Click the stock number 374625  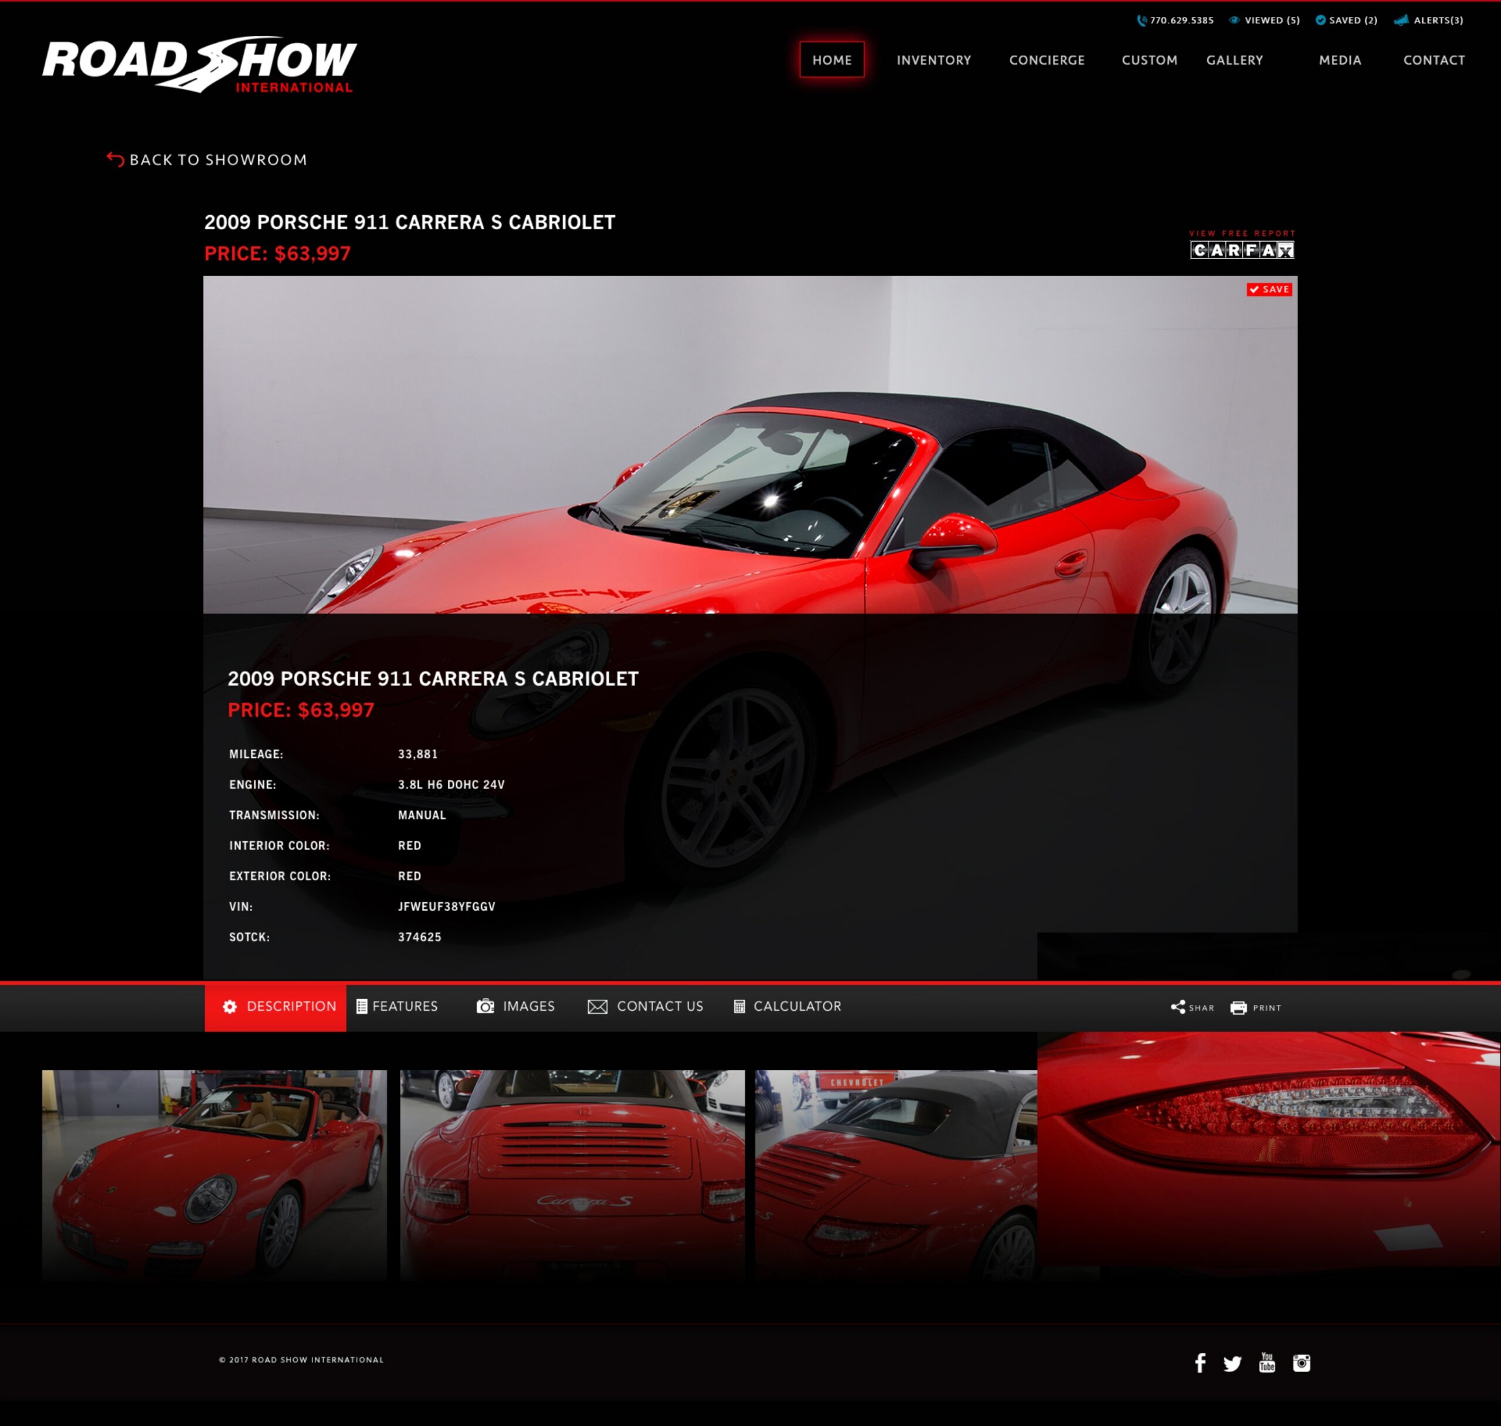tap(420, 936)
